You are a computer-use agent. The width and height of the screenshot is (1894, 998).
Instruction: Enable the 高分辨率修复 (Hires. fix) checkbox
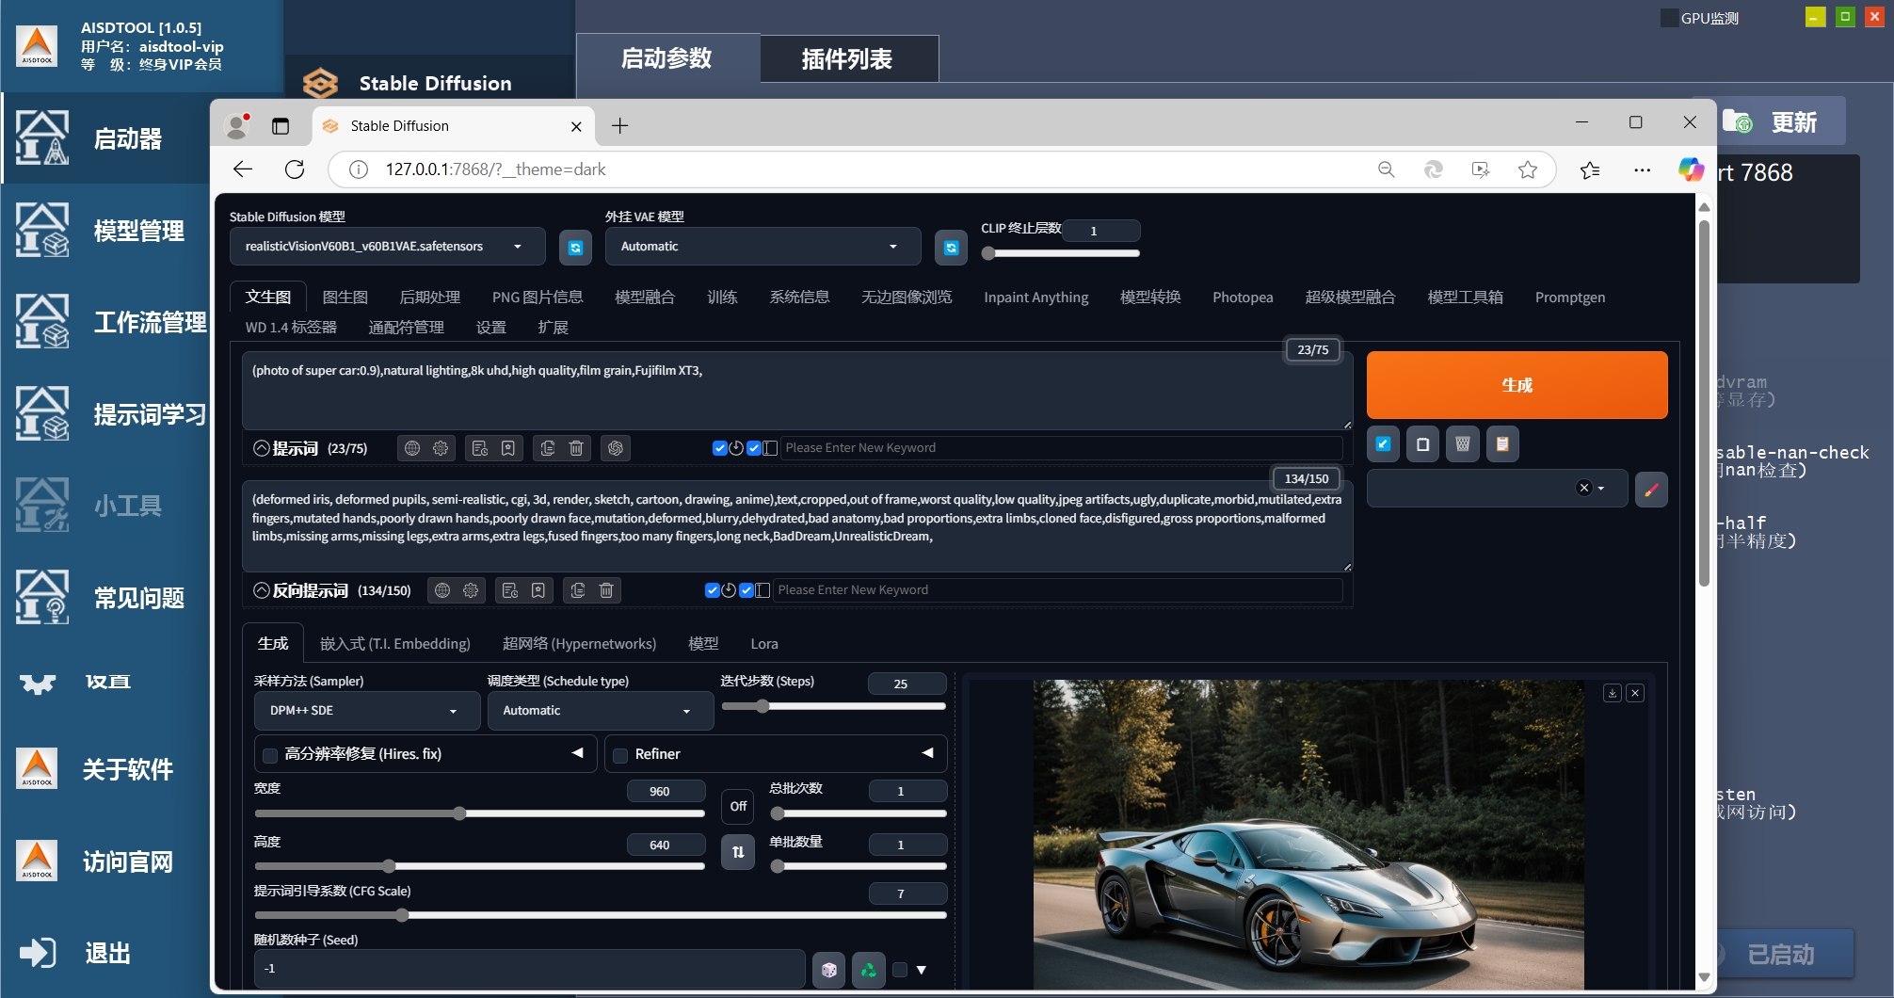tap(271, 755)
